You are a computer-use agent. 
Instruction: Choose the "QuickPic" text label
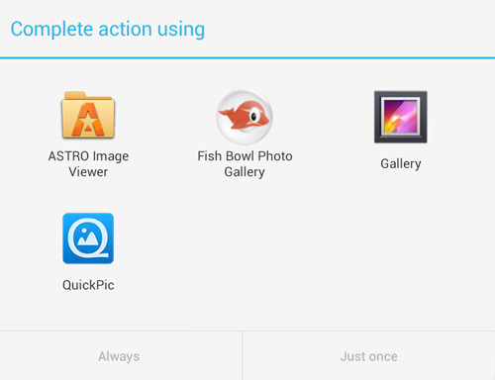tap(88, 285)
